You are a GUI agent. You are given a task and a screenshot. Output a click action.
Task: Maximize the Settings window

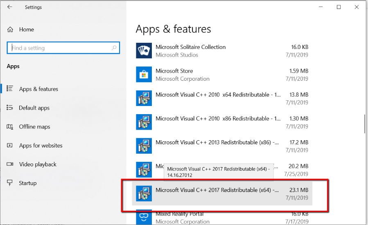pyautogui.click(x=339, y=7)
